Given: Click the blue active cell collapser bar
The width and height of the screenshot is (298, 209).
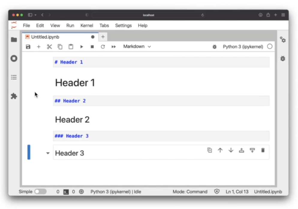Looking at the screenshot, I should [x=29, y=152].
